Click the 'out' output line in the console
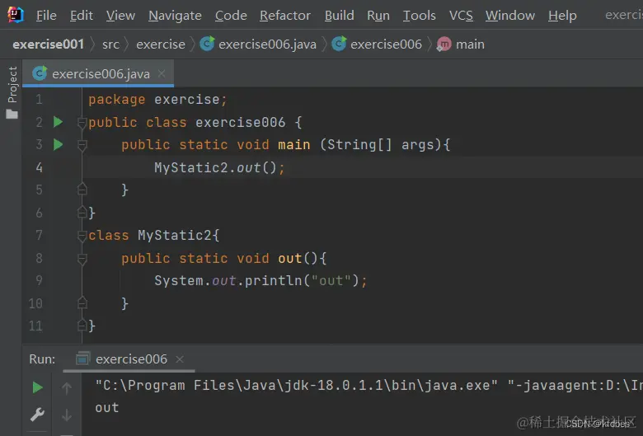643x436 pixels. point(107,408)
